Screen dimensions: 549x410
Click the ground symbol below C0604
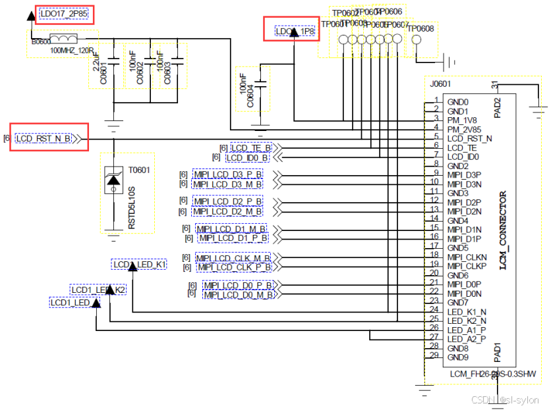tap(260, 130)
